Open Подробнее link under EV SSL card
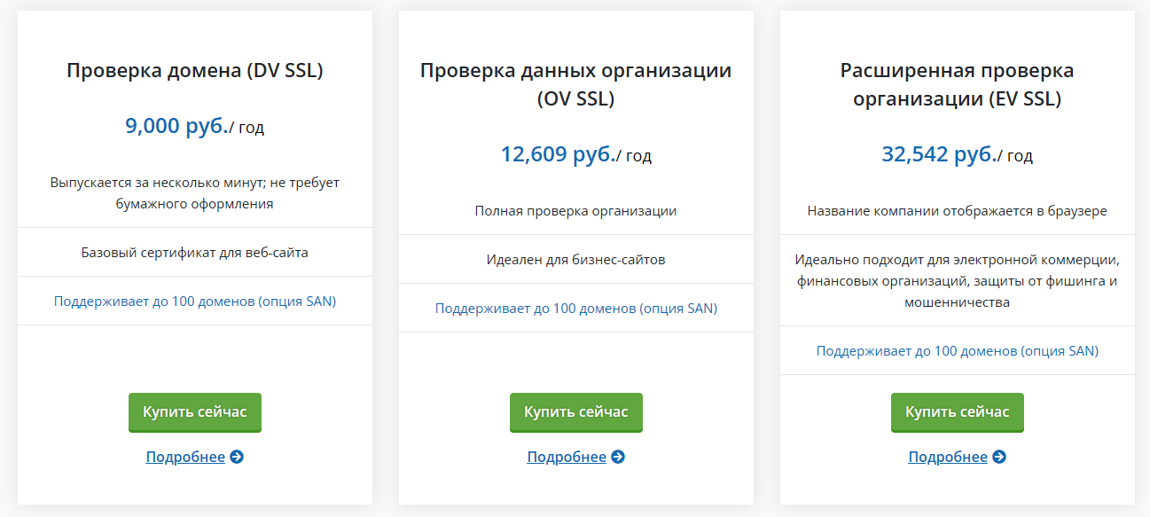Image resolution: width=1150 pixels, height=517 pixels. pyautogui.click(x=948, y=457)
